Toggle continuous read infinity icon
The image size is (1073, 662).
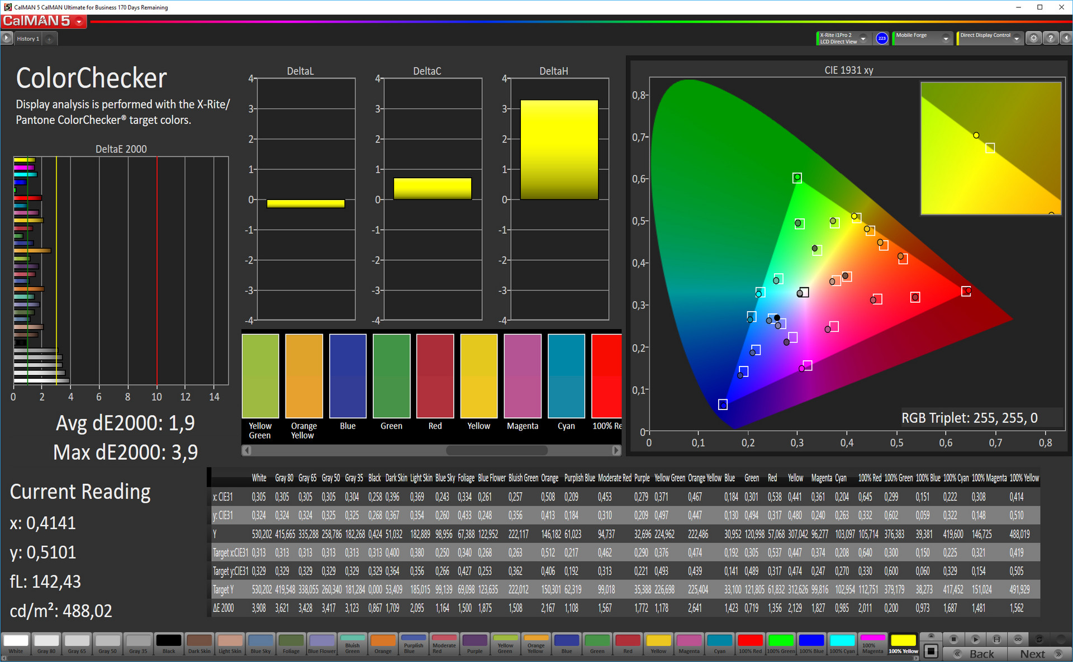[x=1018, y=639]
